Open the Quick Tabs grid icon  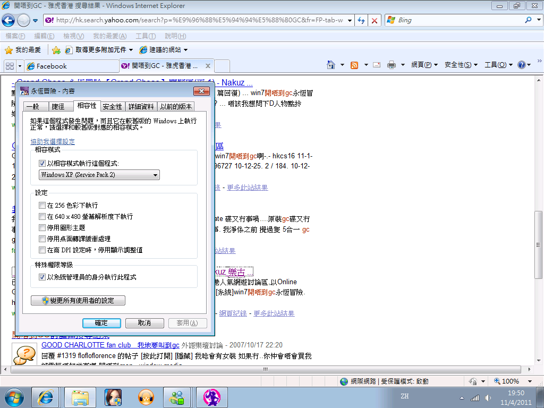coord(9,66)
